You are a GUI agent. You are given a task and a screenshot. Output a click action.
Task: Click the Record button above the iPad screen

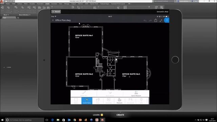56,12
